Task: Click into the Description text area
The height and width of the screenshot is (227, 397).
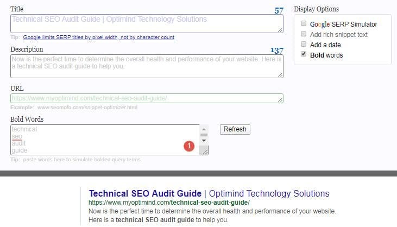Action: [x=147, y=66]
